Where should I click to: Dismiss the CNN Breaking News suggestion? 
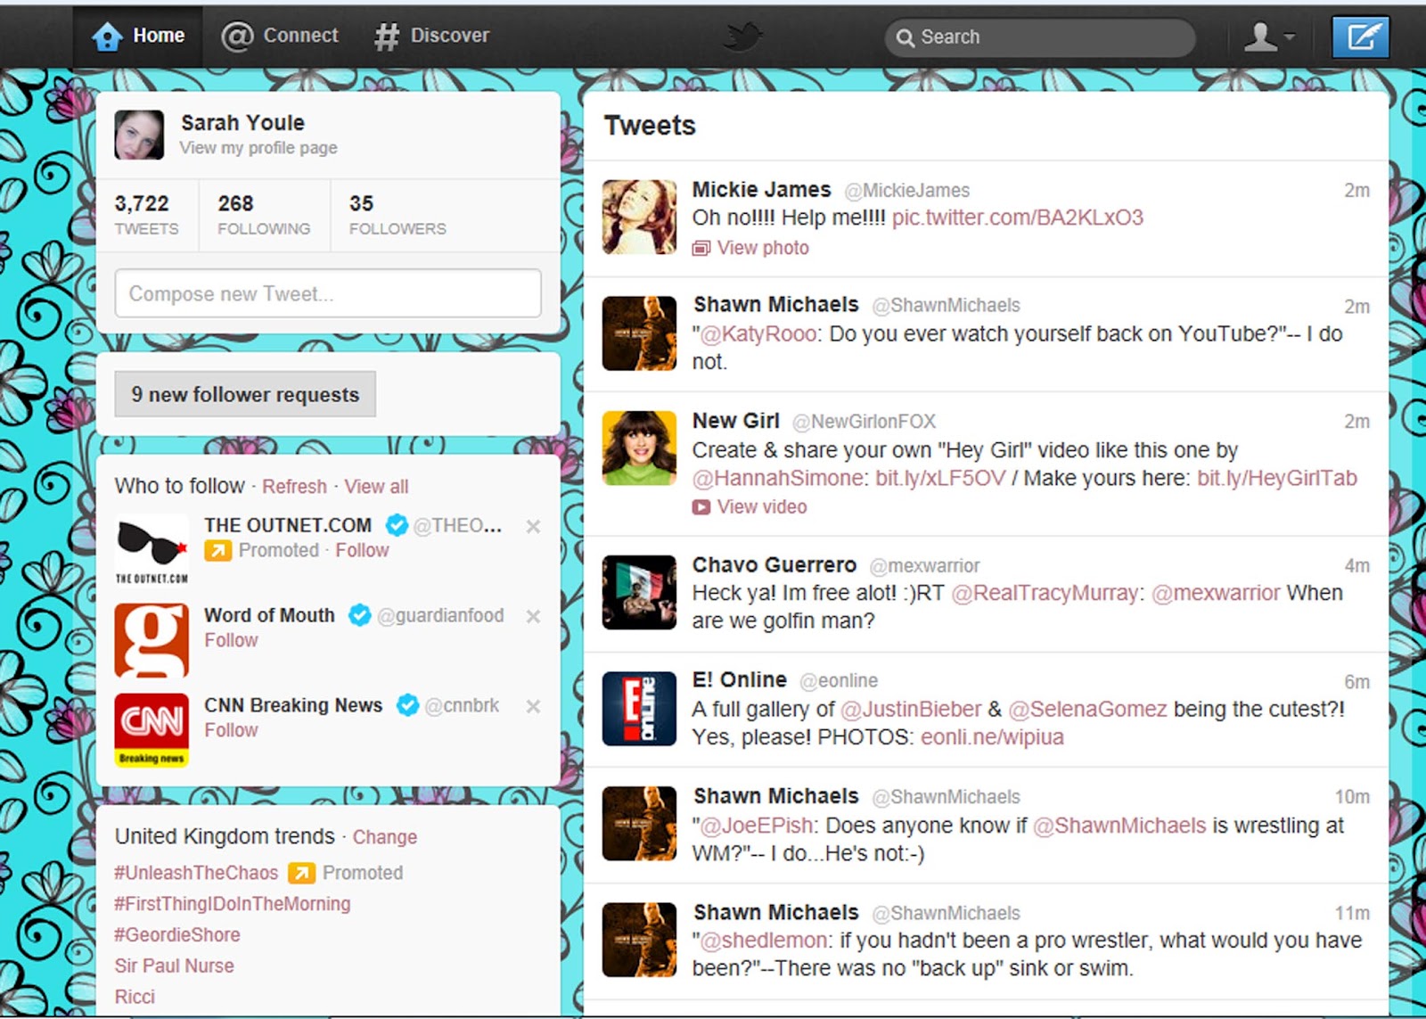(533, 707)
